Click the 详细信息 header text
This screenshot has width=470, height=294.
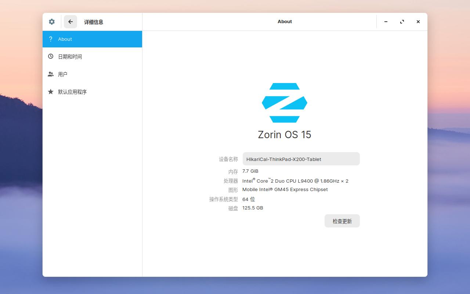(x=94, y=22)
